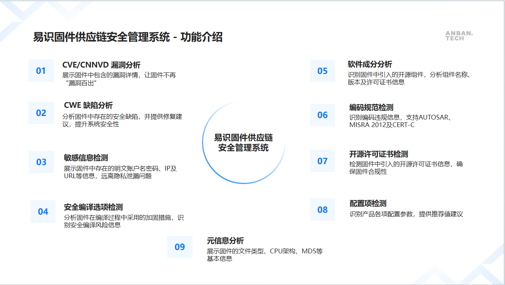Image resolution: width=505 pixels, height=285 pixels.
Task: Click the 安全编译选项检测 heading
Action: coord(93,207)
